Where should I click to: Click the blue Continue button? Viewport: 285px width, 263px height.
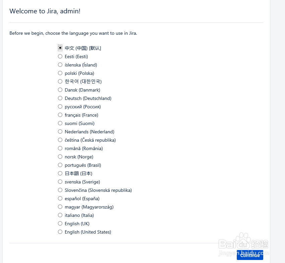pyautogui.click(x=250, y=255)
